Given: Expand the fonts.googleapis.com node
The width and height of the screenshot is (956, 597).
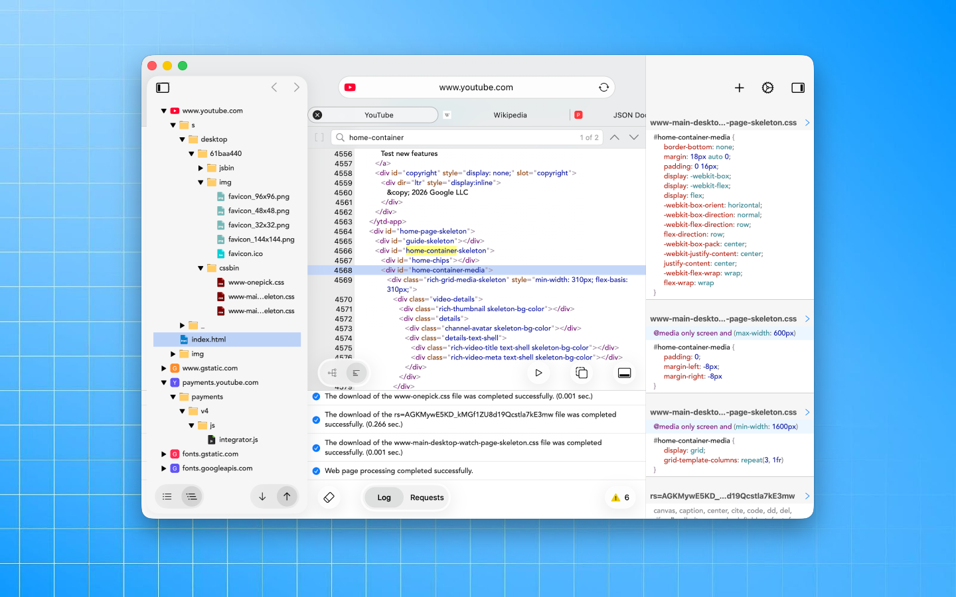Looking at the screenshot, I should (x=163, y=468).
